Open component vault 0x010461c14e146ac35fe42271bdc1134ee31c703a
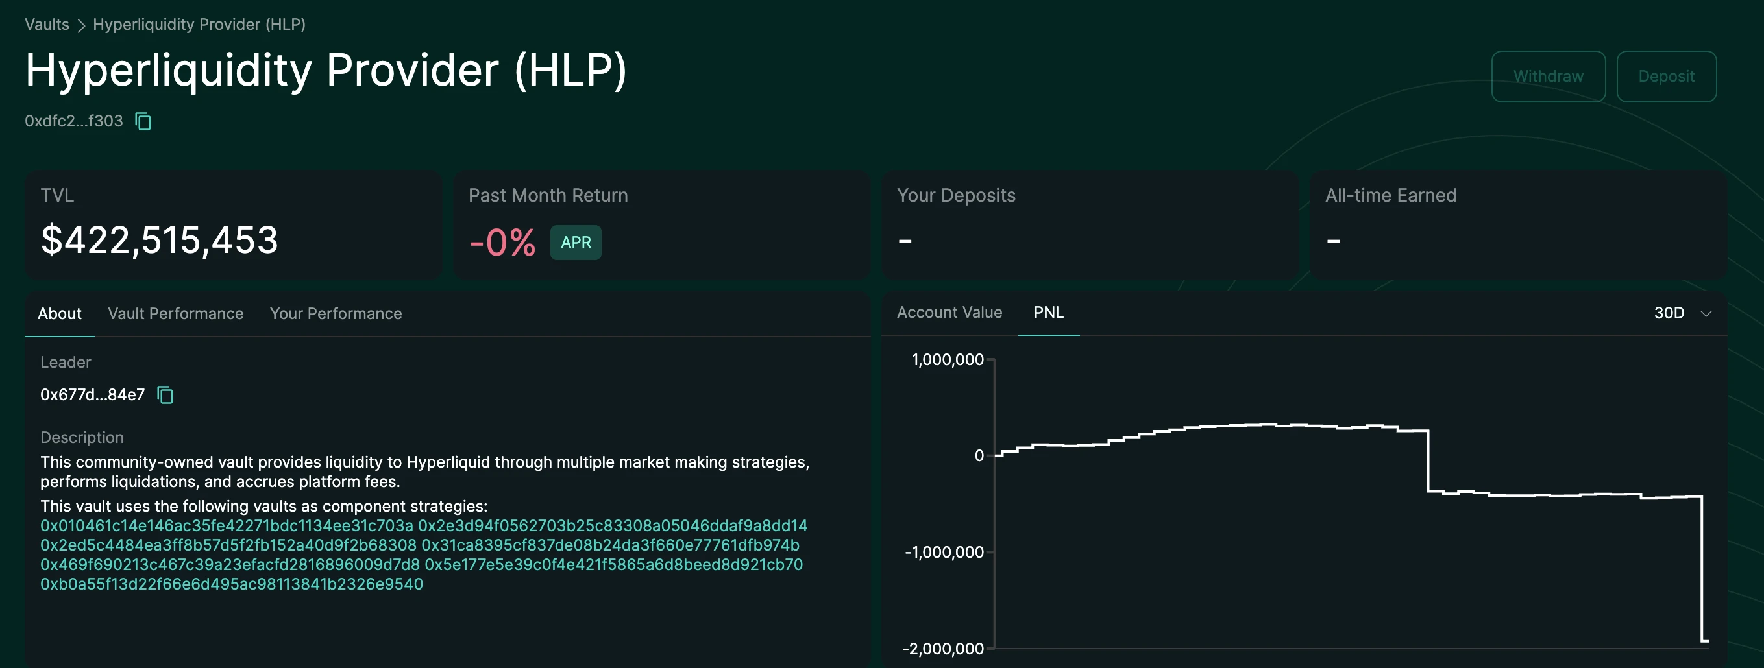This screenshot has width=1764, height=668. 227,525
